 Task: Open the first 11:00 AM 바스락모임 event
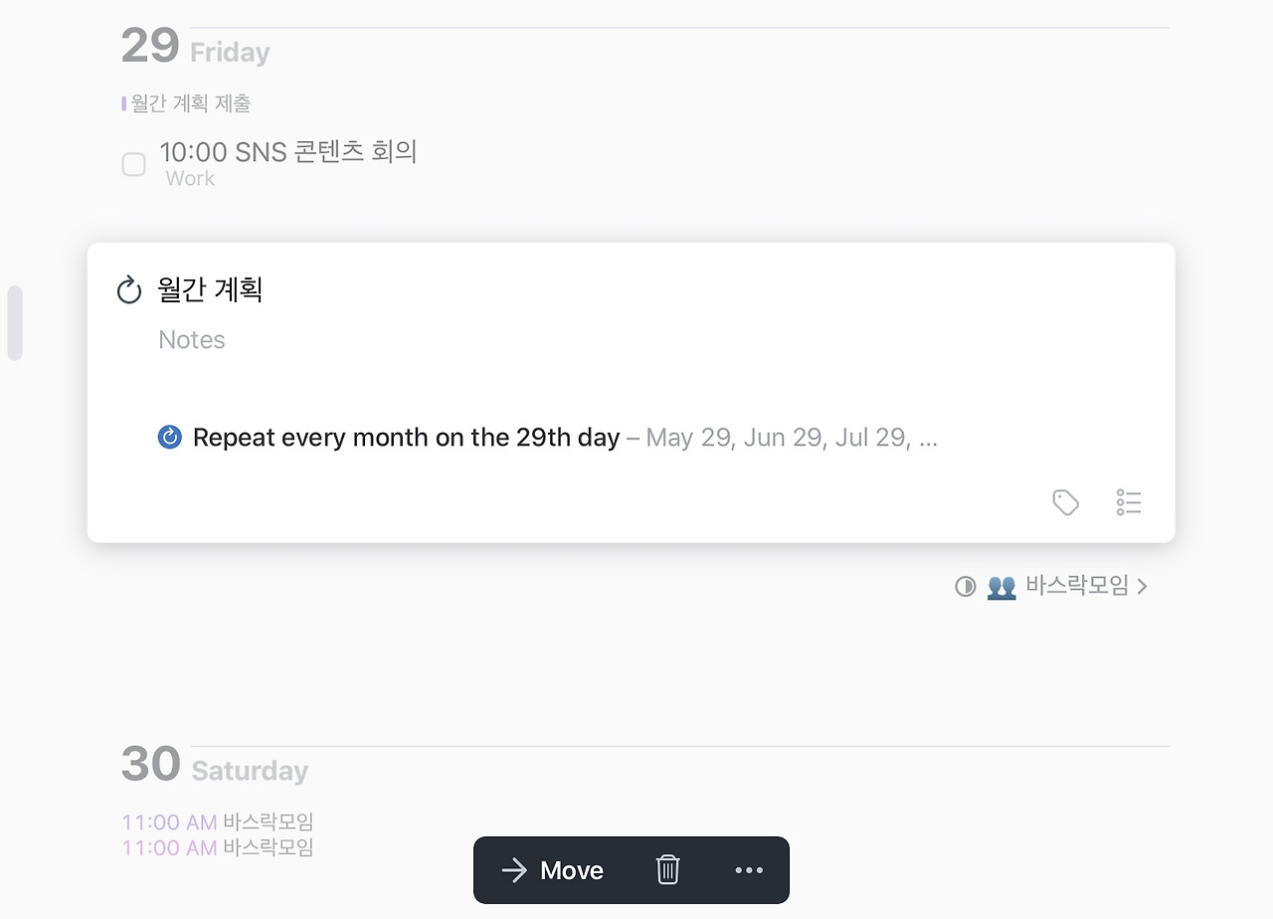tap(218, 822)
